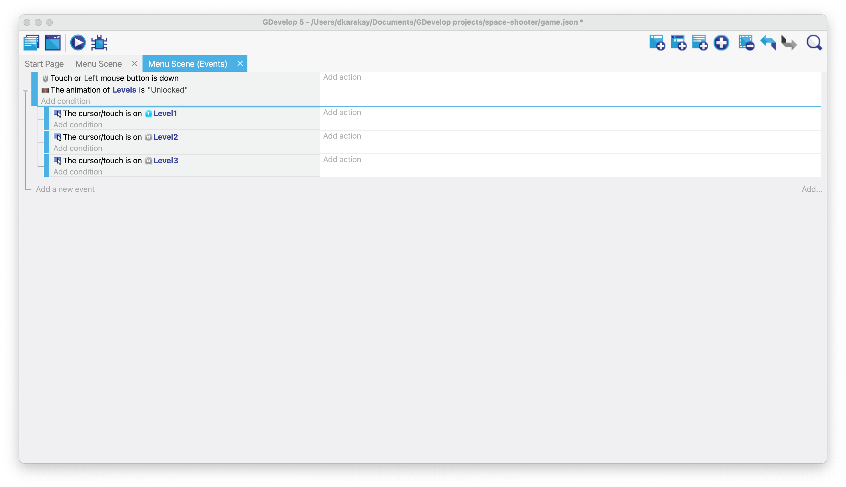This screenshot has width=846, height=487.
Task: Close the Menu Scene (Events) tab
Action: click(x=240, y=64)
